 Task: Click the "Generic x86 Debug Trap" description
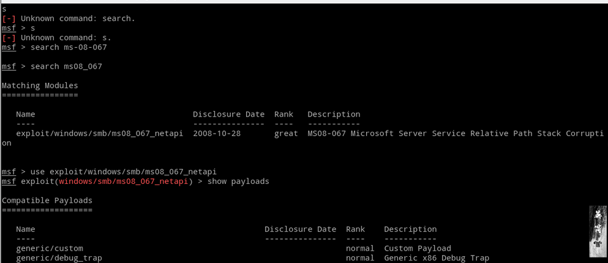(437, 258)
